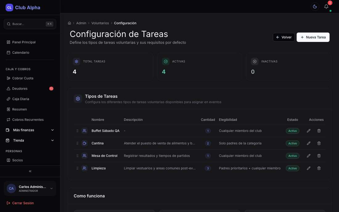339x212 pixels.
Task: Go to home via breadcrumb house icon
Action: [x=69, y=23]
